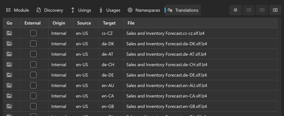Click the de-CH target cell
Viewport: 284px width, 116px height.
111,64
